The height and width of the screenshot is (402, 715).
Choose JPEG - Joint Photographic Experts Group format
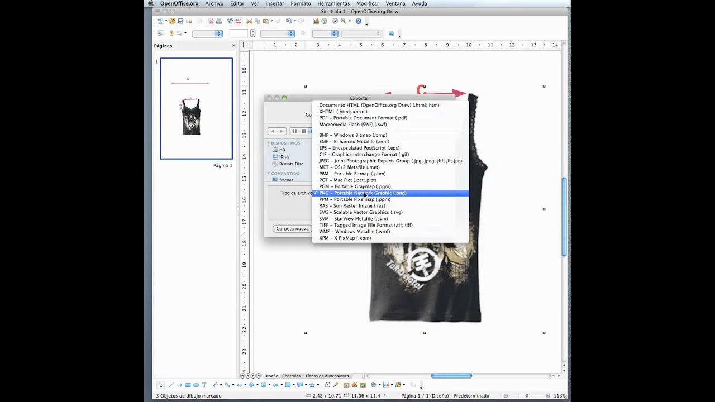click(x=390, y=161)
